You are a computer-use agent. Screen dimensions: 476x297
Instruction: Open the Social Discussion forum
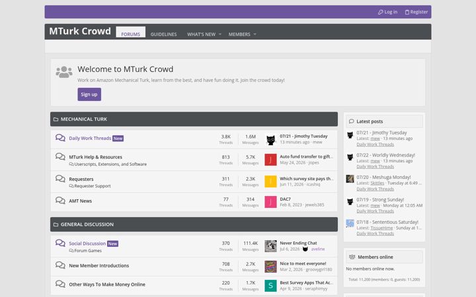coord(87,244)
